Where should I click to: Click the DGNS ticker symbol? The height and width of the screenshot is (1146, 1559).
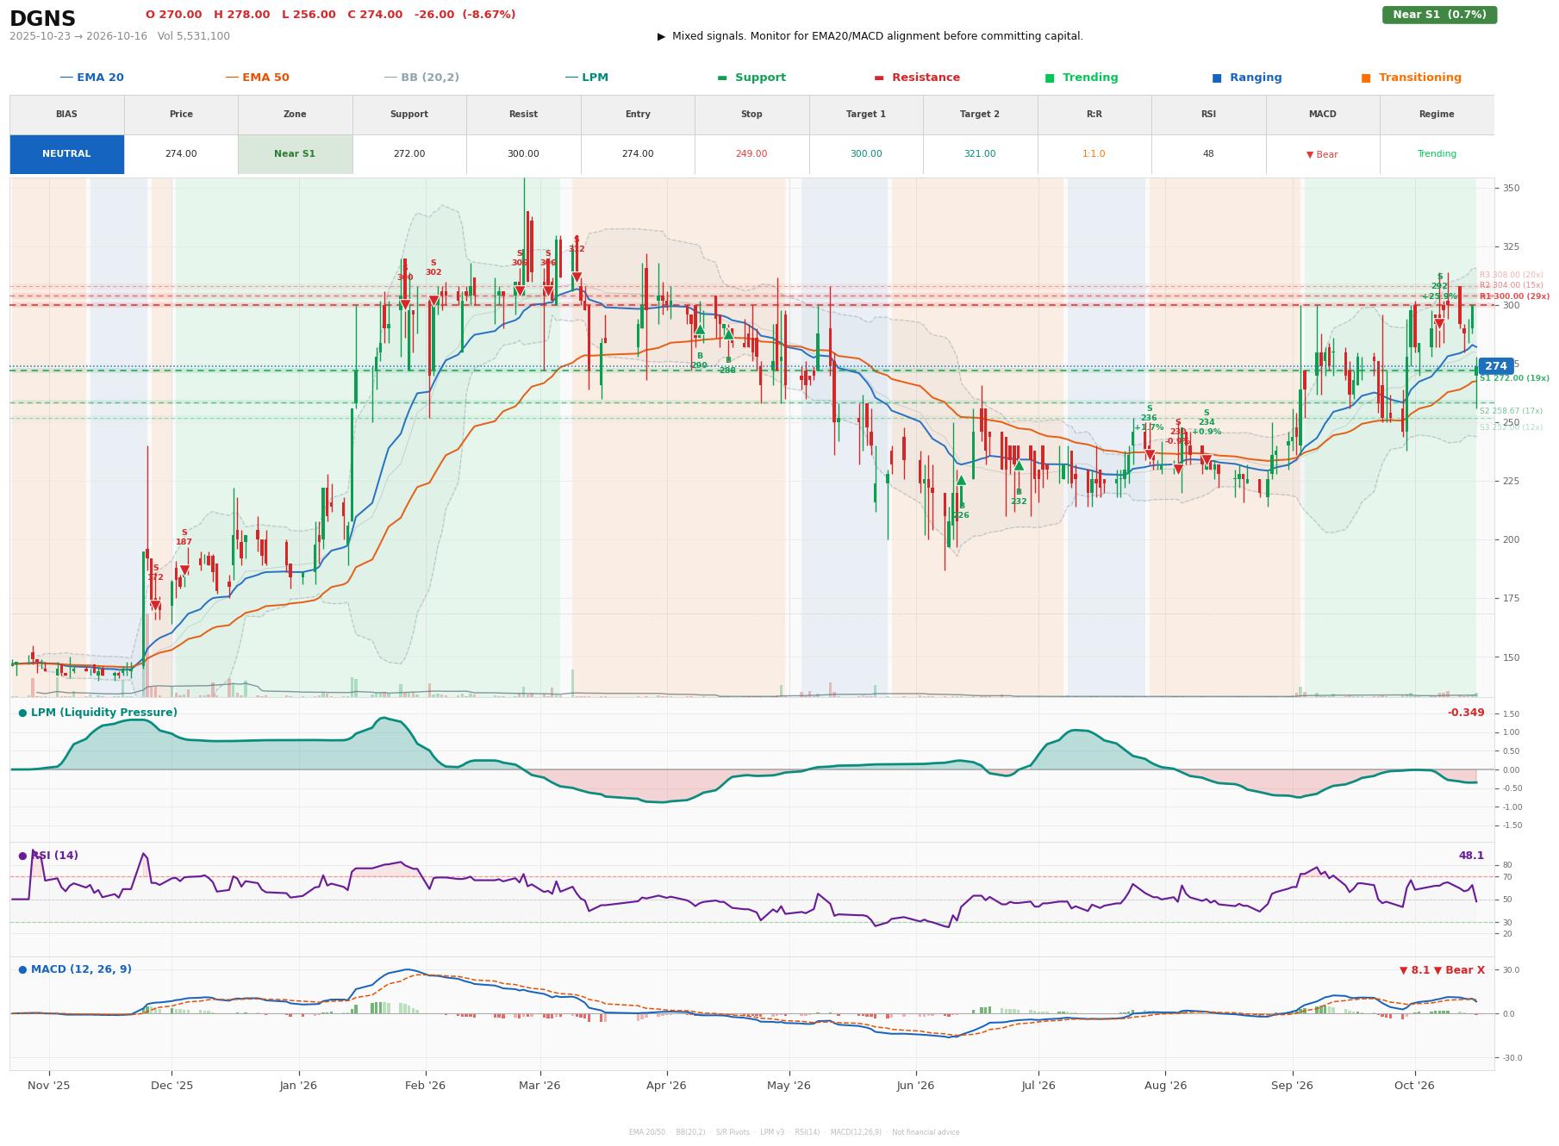click(x=42, y=19)
